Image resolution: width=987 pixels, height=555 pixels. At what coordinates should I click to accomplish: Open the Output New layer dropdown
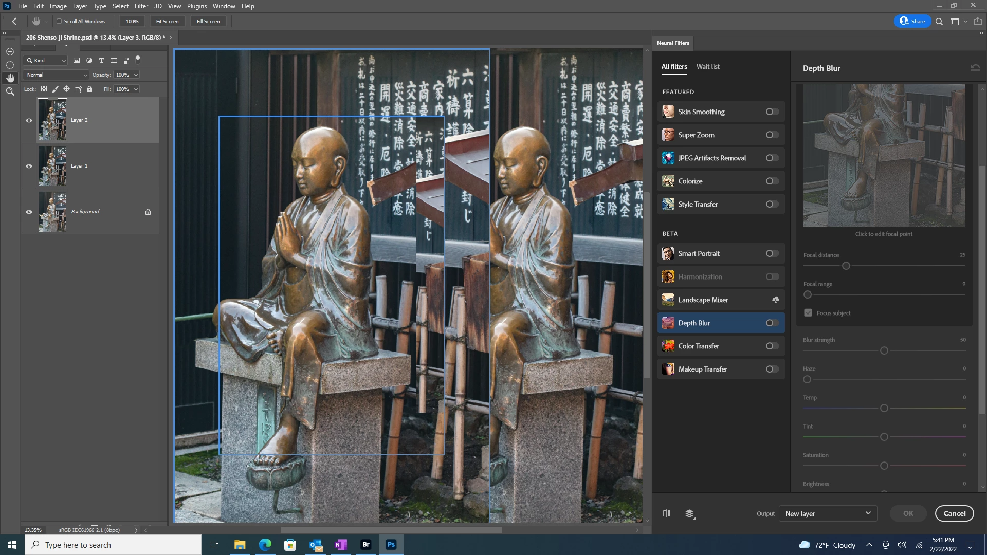coord(828,513)
